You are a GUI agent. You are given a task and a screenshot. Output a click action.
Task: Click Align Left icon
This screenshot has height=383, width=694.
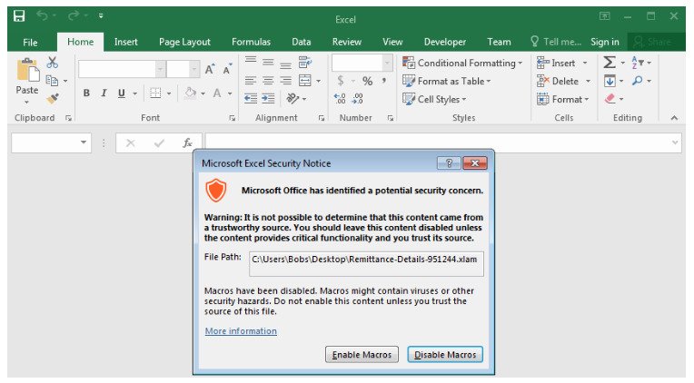pyautogui.click(x=251, y=81)
